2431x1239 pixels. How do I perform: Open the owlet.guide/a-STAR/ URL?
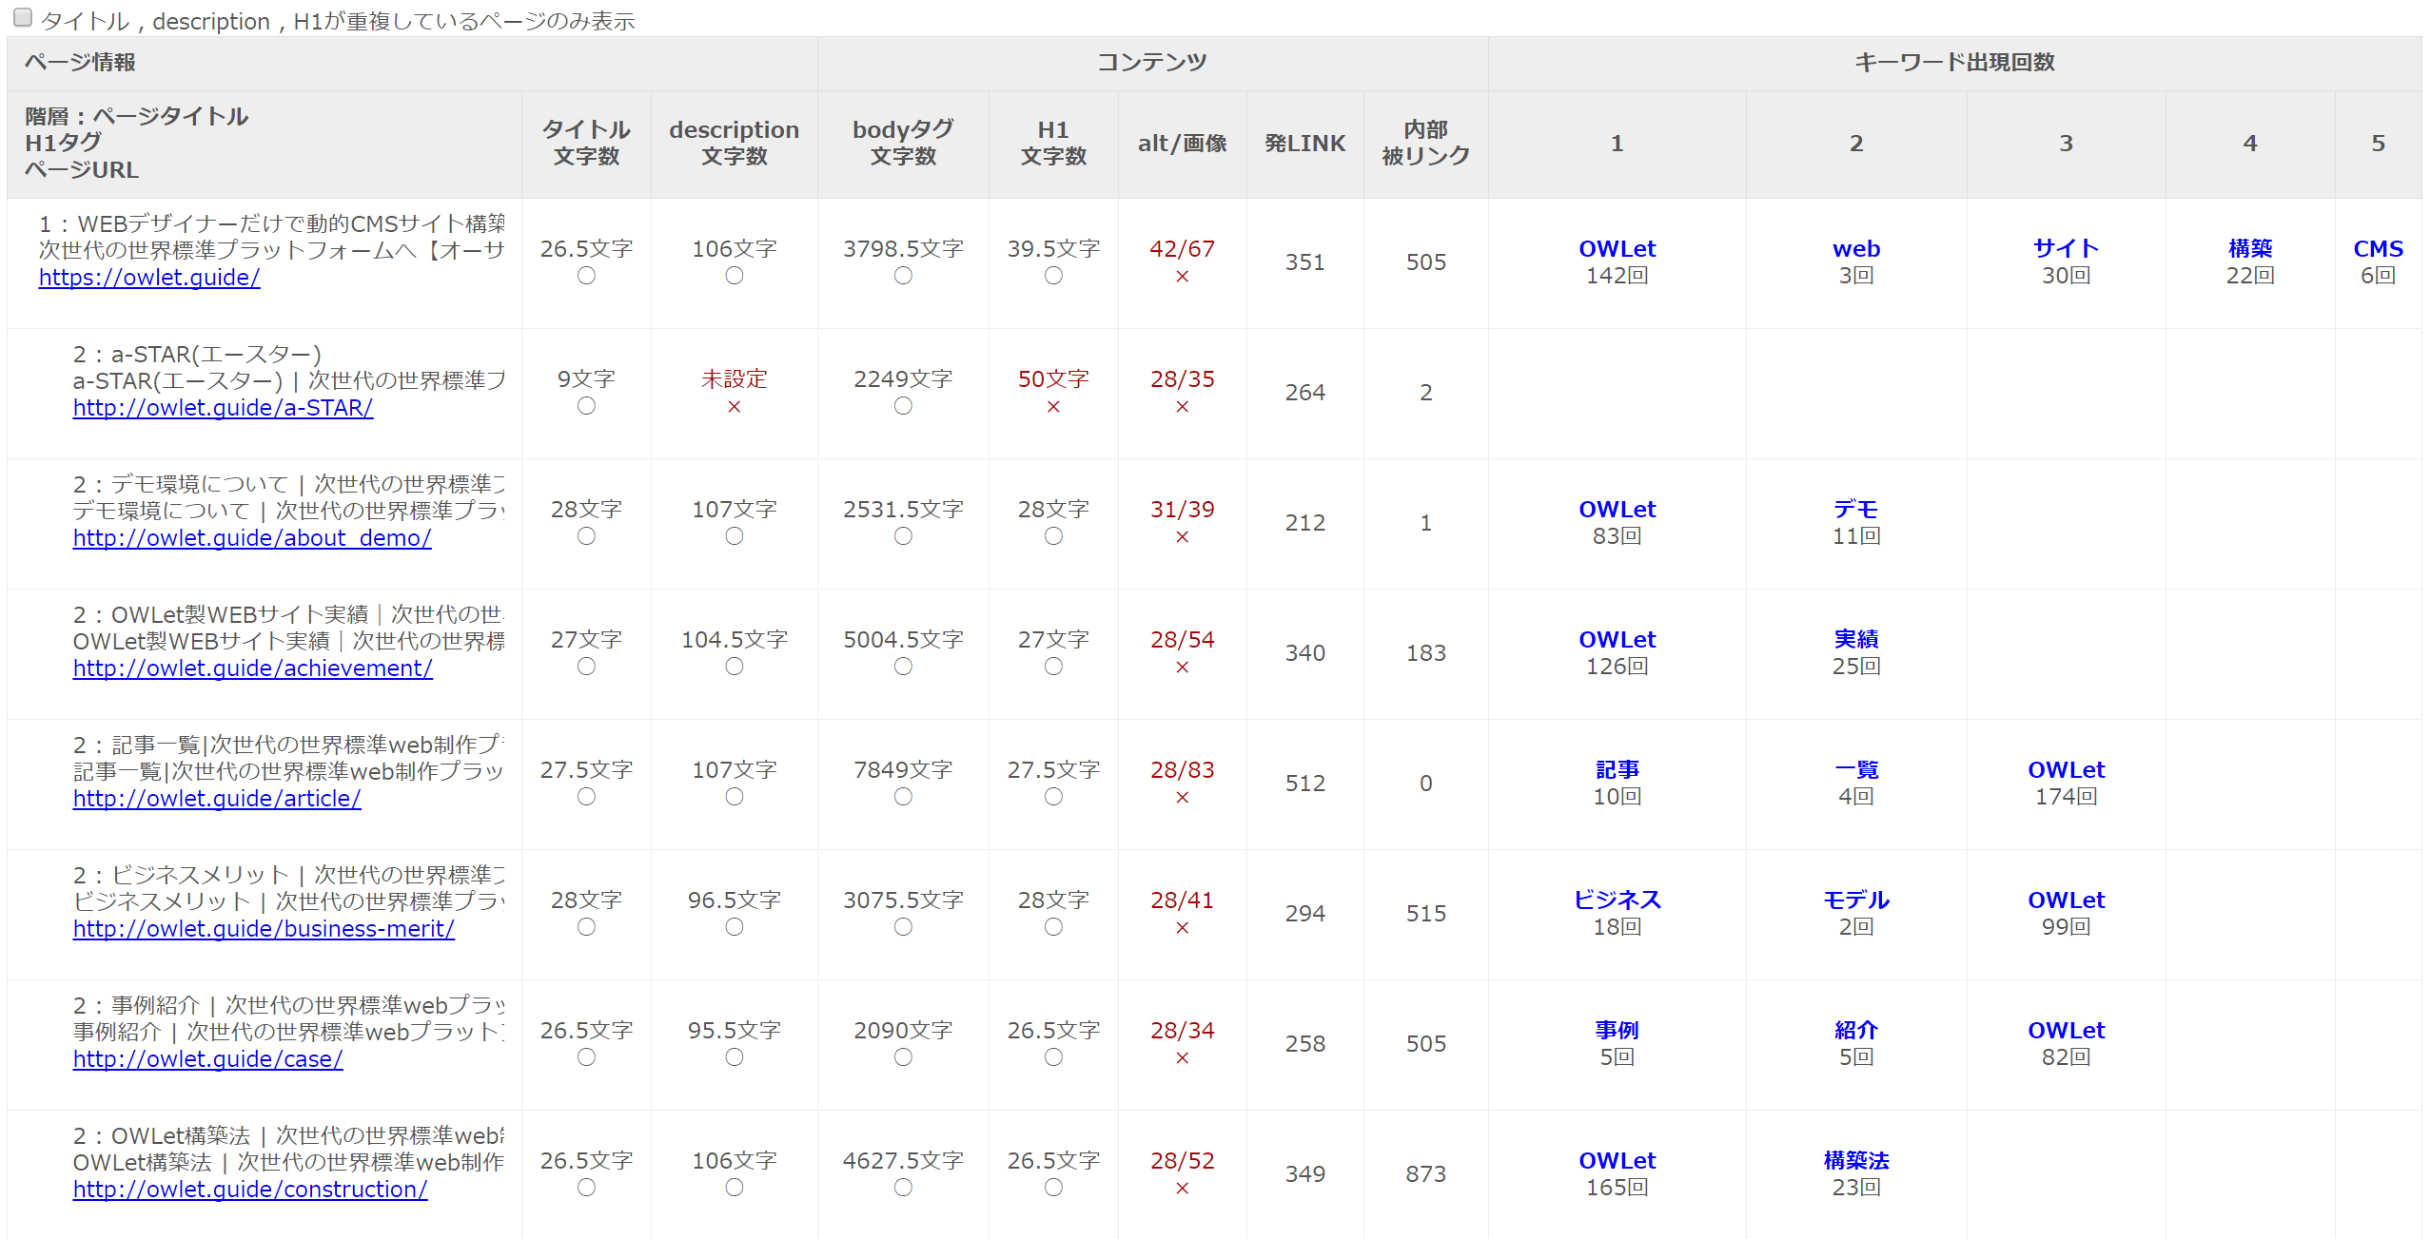pyautogui.click(x=223, y=408)
